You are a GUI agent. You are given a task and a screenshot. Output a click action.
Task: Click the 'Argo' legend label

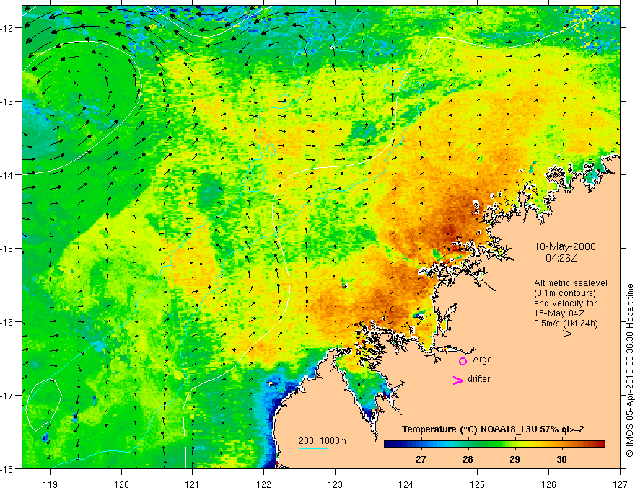tap(482, 360)
